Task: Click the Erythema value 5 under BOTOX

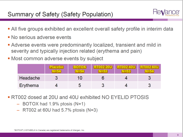Action: click(x=79, y=85)
